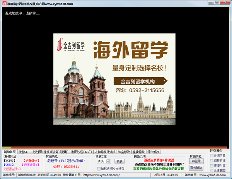Switch to the 辅助首页 tab
232x179 pixels.
coord(10,152)
